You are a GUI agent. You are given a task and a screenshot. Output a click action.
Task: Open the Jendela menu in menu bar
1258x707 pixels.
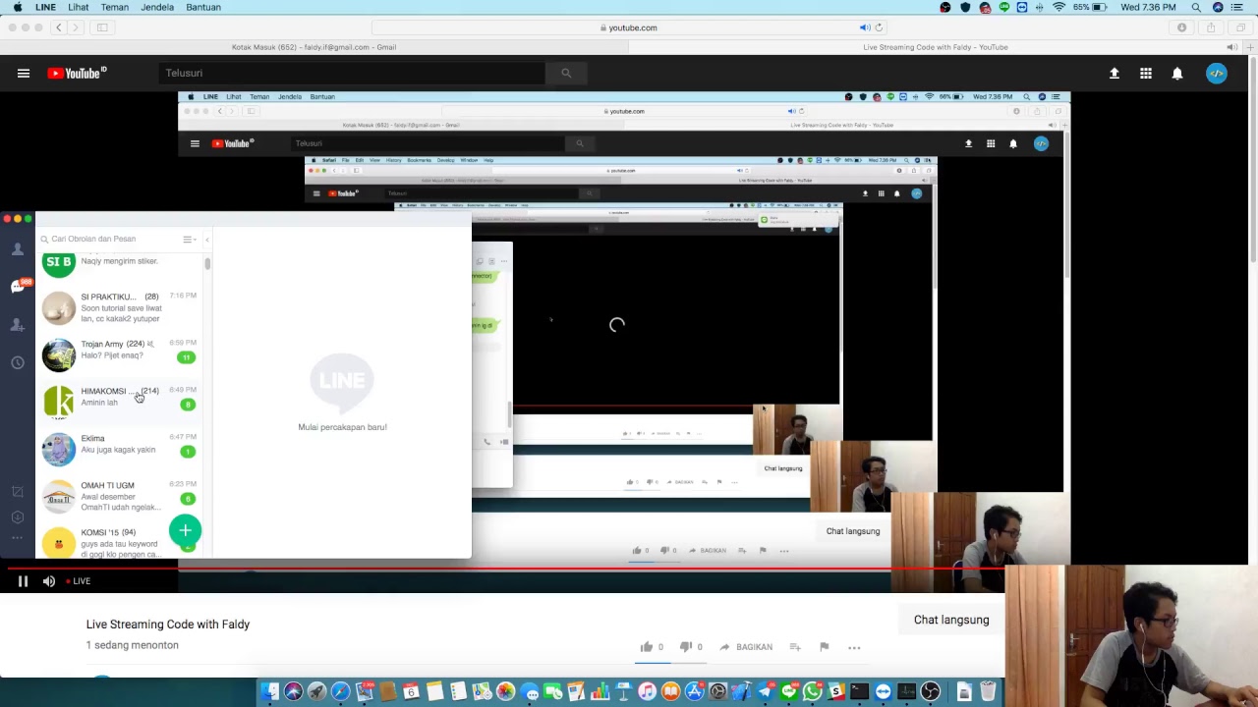coord(157,7)
